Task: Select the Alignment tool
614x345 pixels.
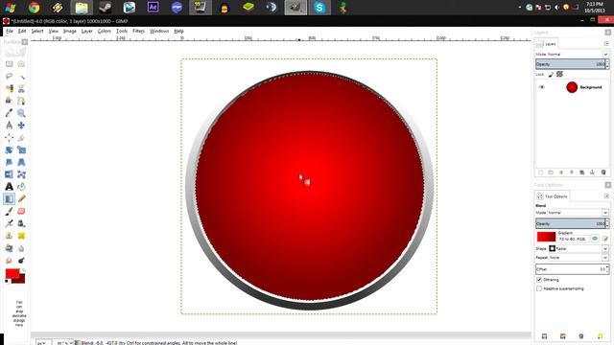Action: (9, 138)
